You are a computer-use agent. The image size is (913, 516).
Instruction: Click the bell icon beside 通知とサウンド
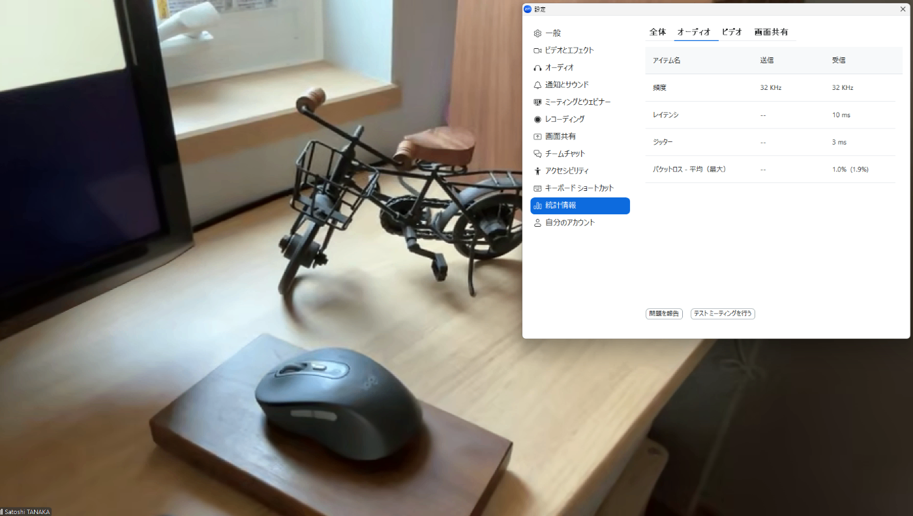pyautogui.click(x=537, y=85)
